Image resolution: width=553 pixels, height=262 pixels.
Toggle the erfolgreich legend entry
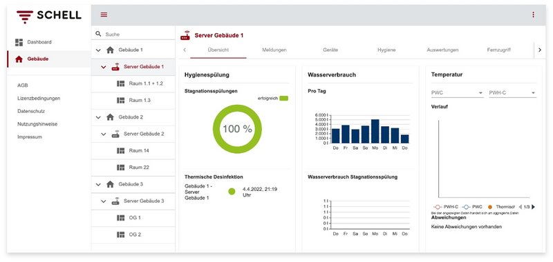tap(273, 99)
